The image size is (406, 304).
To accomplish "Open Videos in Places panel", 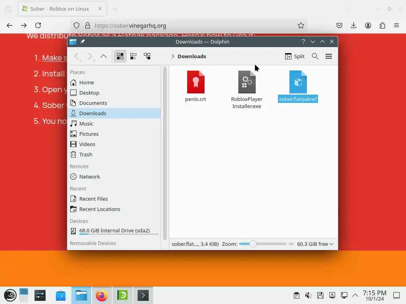I will click(114, 144).
